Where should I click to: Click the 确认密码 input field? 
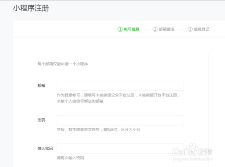120,148
